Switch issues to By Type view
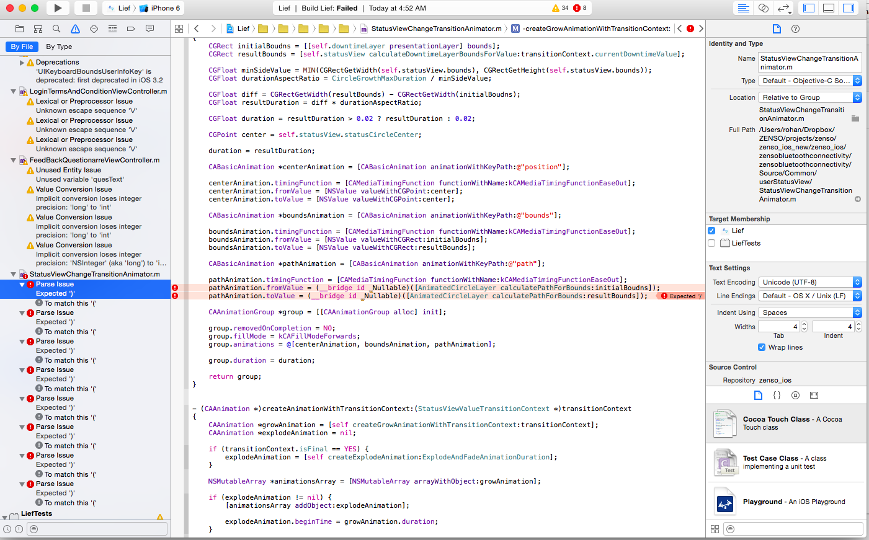The width and height of the screenshot is (869, 540). pos(59,46)
